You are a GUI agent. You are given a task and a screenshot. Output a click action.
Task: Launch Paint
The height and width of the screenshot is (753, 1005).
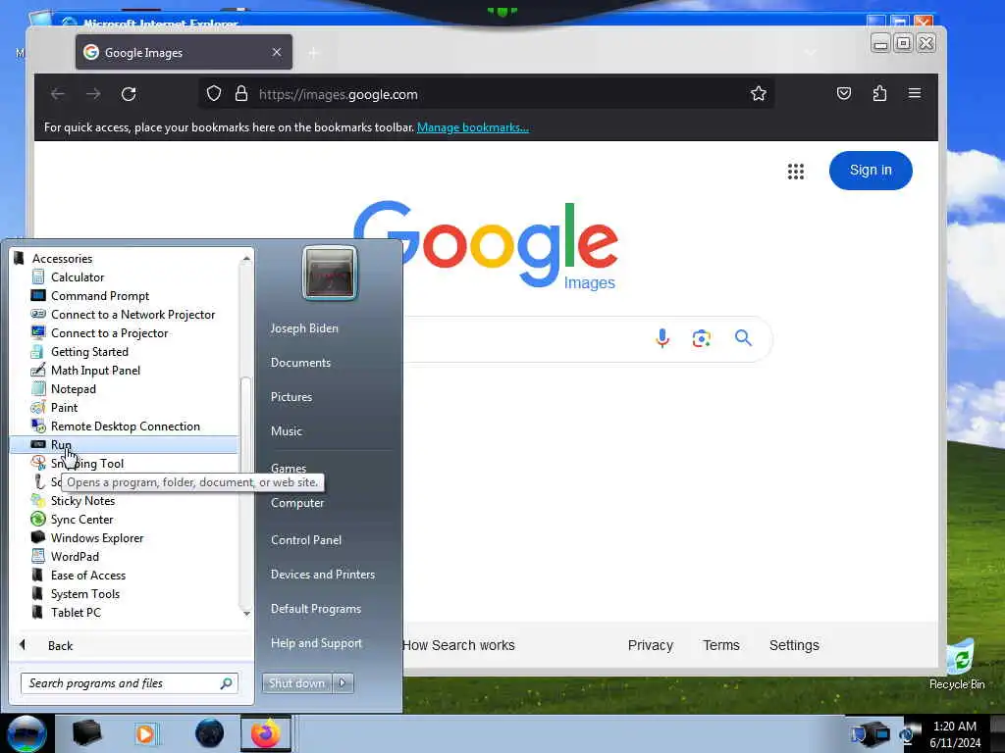coord(64,407)
